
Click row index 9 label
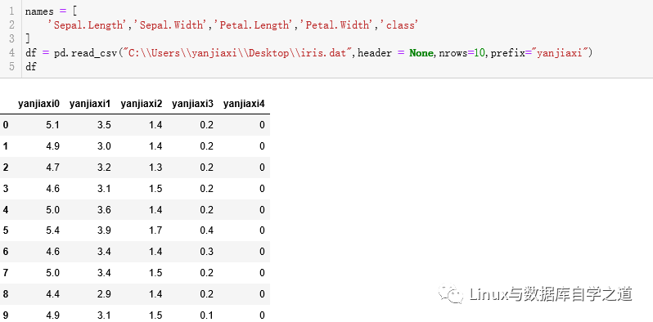[5, 315]
